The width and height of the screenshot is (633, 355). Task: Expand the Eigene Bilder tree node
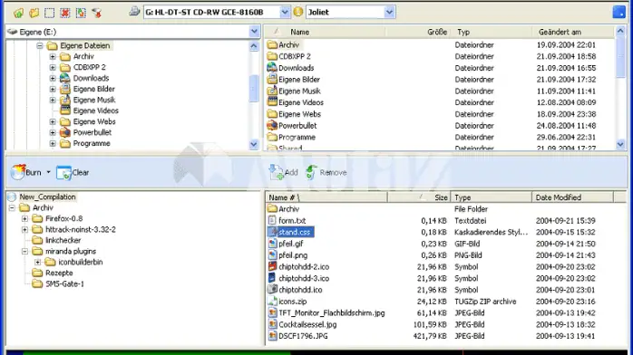tap(53, 89)
